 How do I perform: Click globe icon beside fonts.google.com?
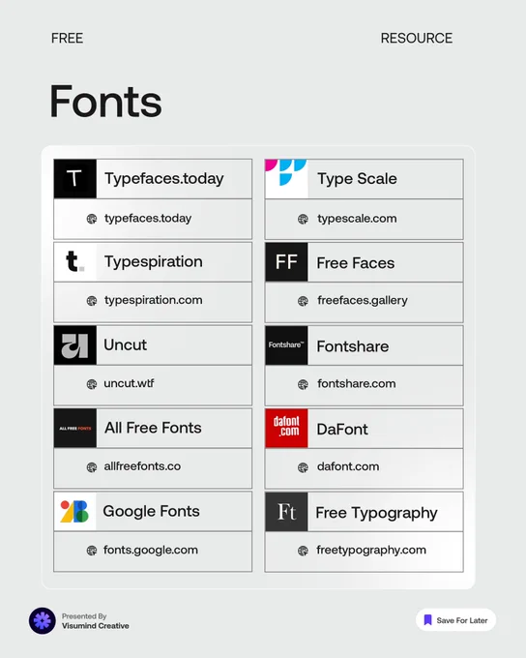(92, 551)
